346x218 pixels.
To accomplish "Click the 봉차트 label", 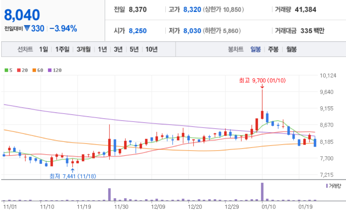I will (x=236, y=49).
